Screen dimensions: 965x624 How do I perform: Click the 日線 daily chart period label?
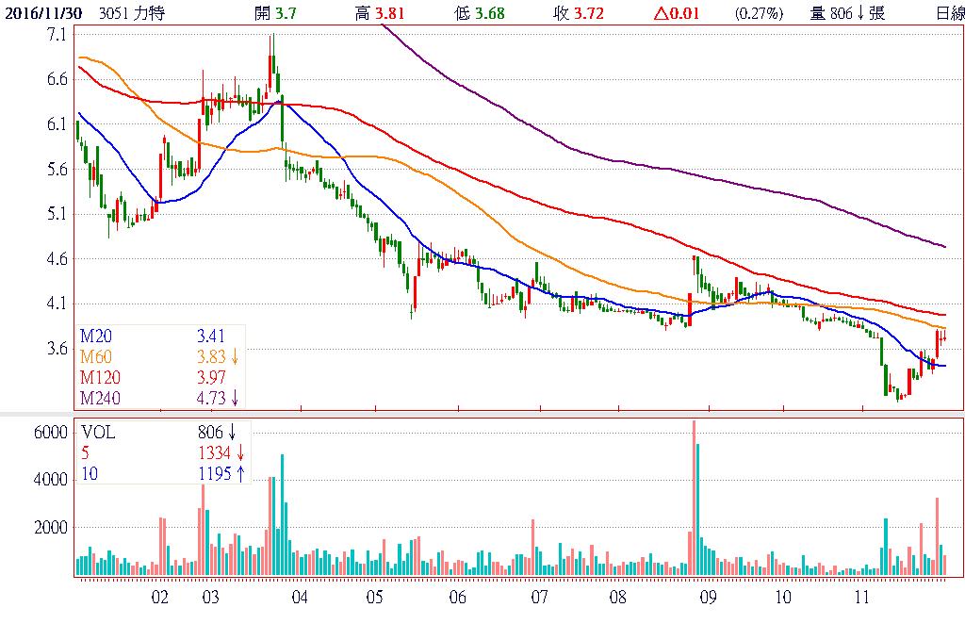[x=948, y=13]
